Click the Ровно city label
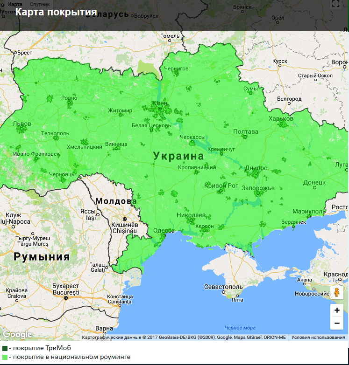The width and height of the screenshot is (349, 365). click(69, 98)
